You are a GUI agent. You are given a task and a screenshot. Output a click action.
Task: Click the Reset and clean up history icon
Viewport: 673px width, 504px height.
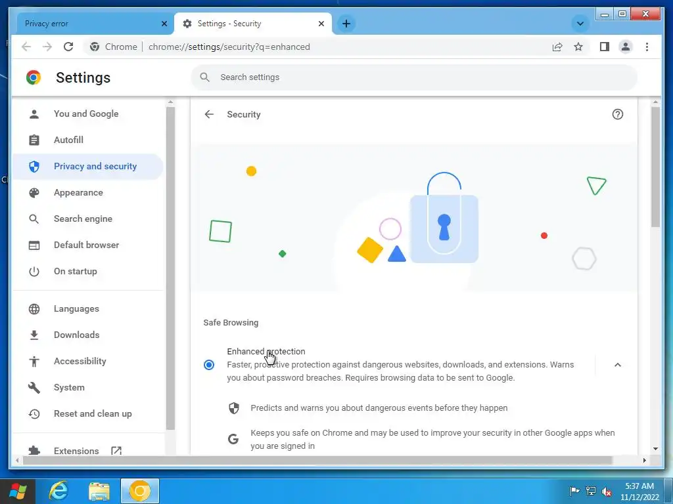point(34,414)
